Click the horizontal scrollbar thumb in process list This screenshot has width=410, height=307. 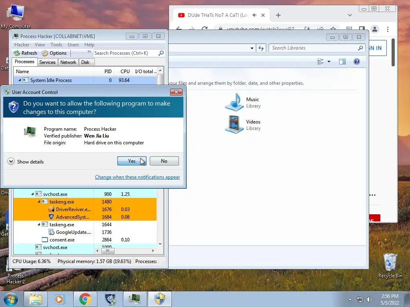[107, 251]
